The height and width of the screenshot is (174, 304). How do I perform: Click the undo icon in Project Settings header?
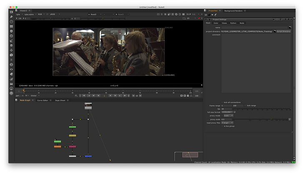[274, 19]
